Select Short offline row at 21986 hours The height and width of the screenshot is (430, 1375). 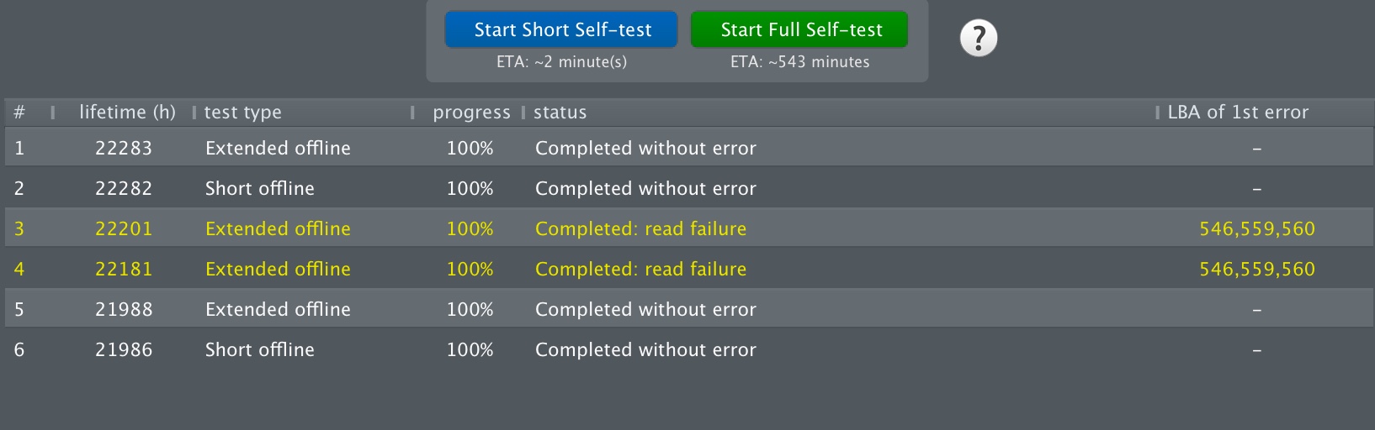(x=688, y=349)
